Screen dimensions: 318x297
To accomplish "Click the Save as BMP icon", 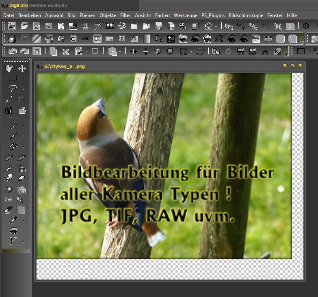I will [253, 52].
